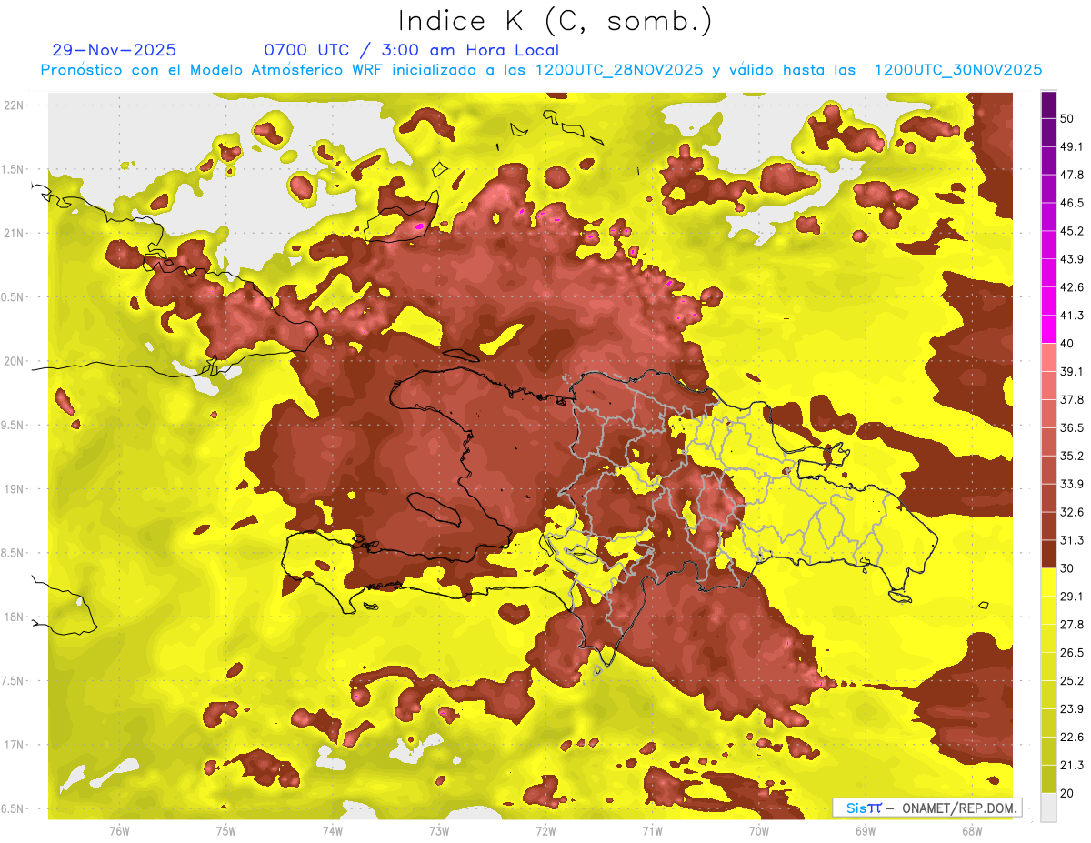Image resolution: width=1091 pixels, height=843 pixels.
Task: Click the "68W" longitude label
Action: 971,831
